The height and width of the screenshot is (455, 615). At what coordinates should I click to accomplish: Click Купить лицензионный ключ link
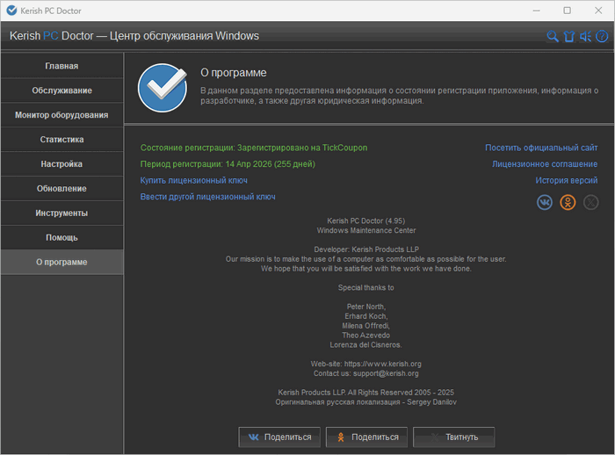(194, 180)
